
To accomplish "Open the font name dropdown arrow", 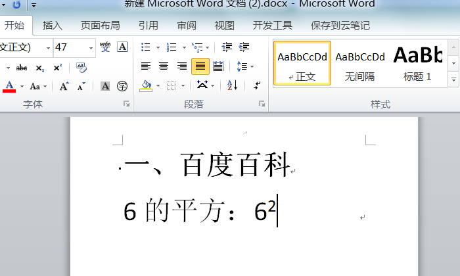I will [48, 48].
